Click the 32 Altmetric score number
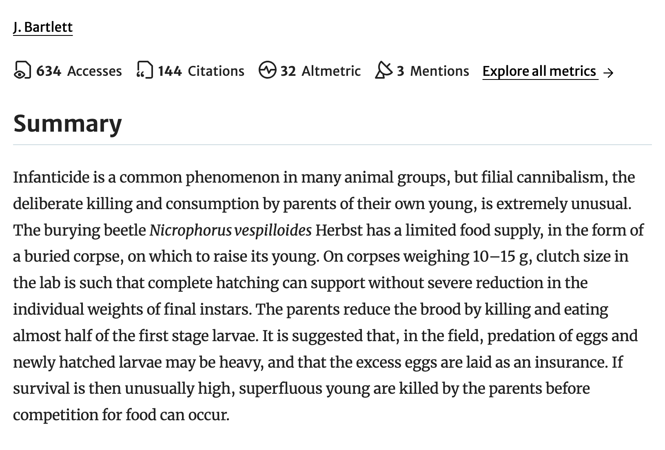This screenshot has height=450, width=665. pyautogui.click(x=288, y=71)
